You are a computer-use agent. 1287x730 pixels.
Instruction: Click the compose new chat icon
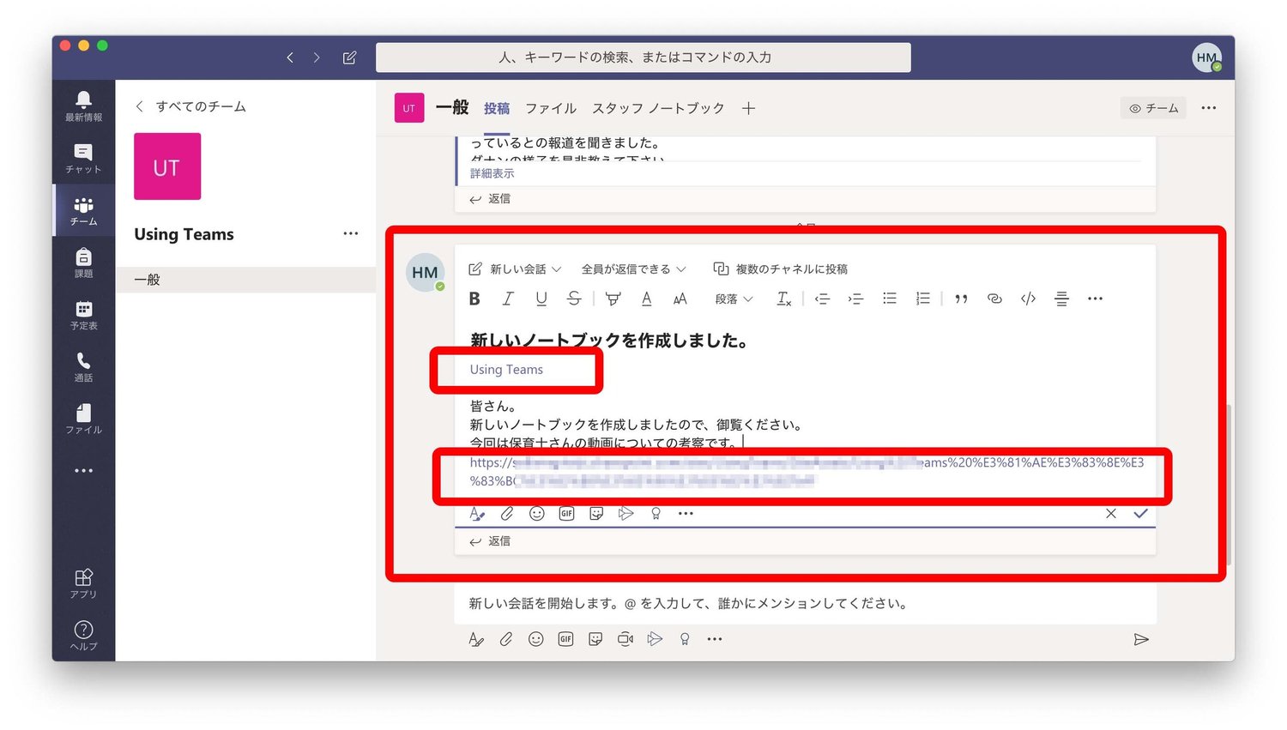349,57
